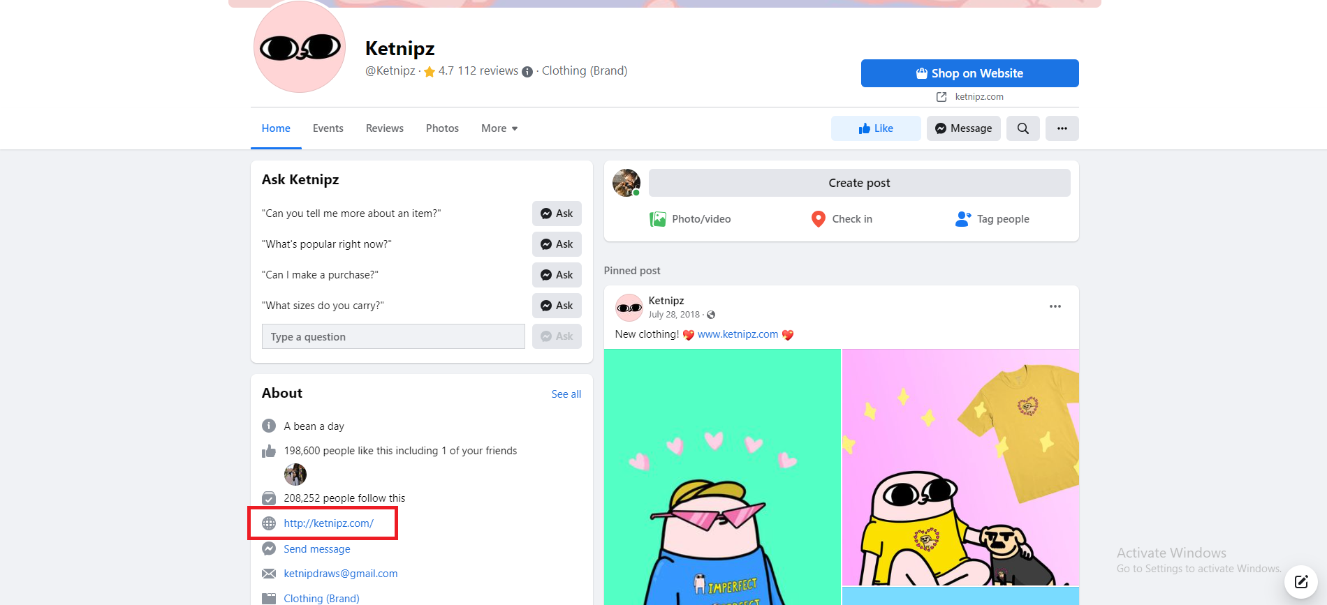Add a Photo/video to the post
Viewport: 1327px width, 605px height.
click(690, 219)
